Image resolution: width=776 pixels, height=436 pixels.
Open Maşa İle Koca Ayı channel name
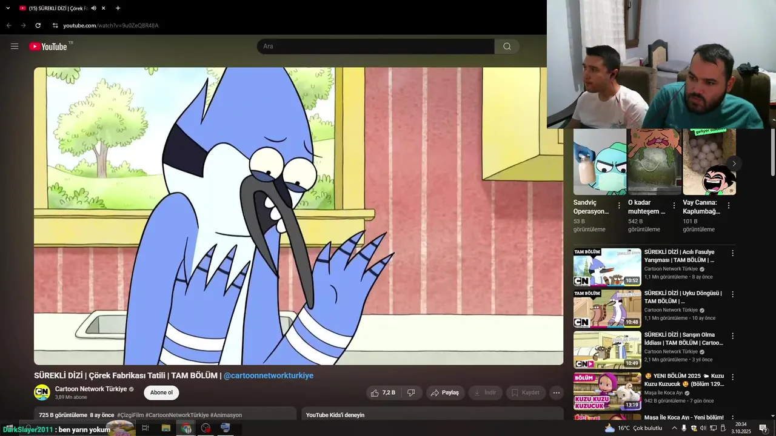coord(663,393)
